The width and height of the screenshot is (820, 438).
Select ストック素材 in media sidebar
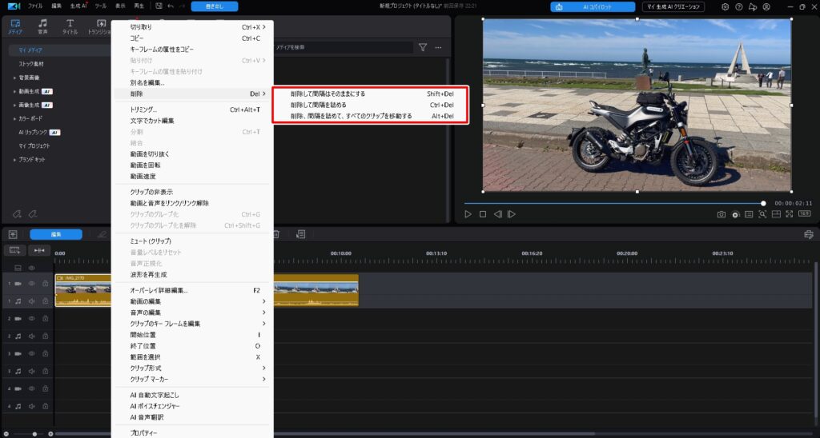coord(31,64)
